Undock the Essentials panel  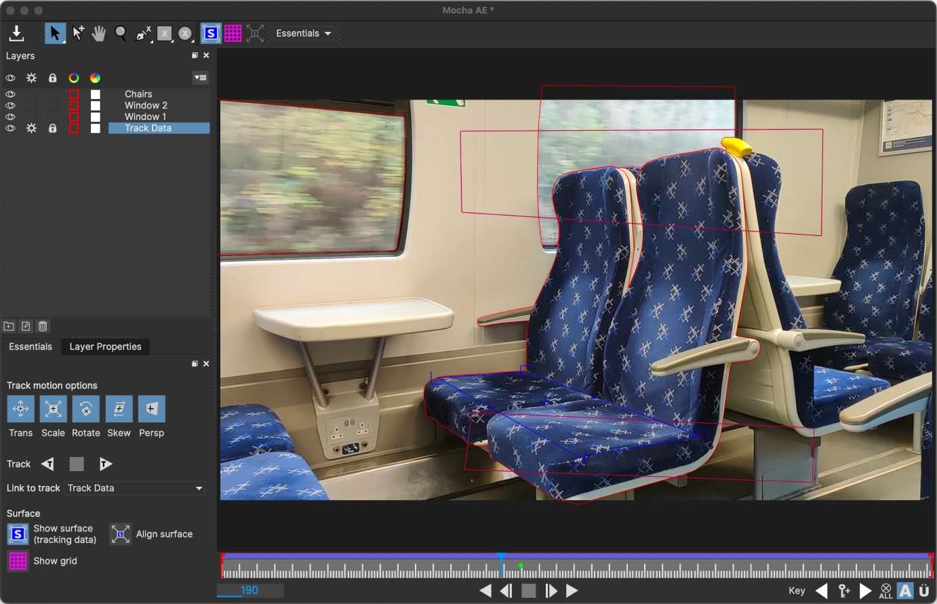click(195, 364)
